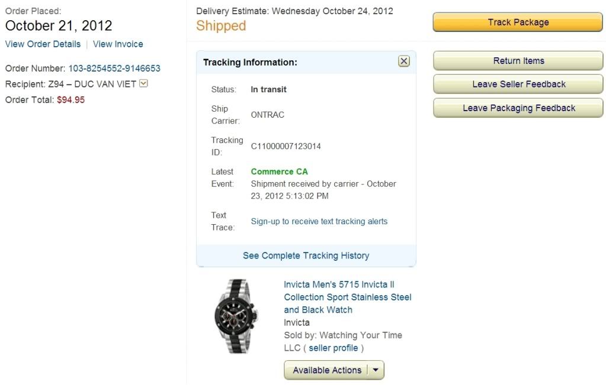The image size is (606, 385).
Task: Click the Available Actions button label
Action: tap(327, 370)
